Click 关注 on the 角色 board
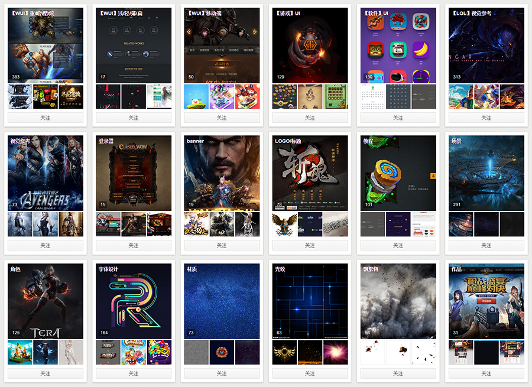The image size is (532, 387). click(x=45, y=373)
